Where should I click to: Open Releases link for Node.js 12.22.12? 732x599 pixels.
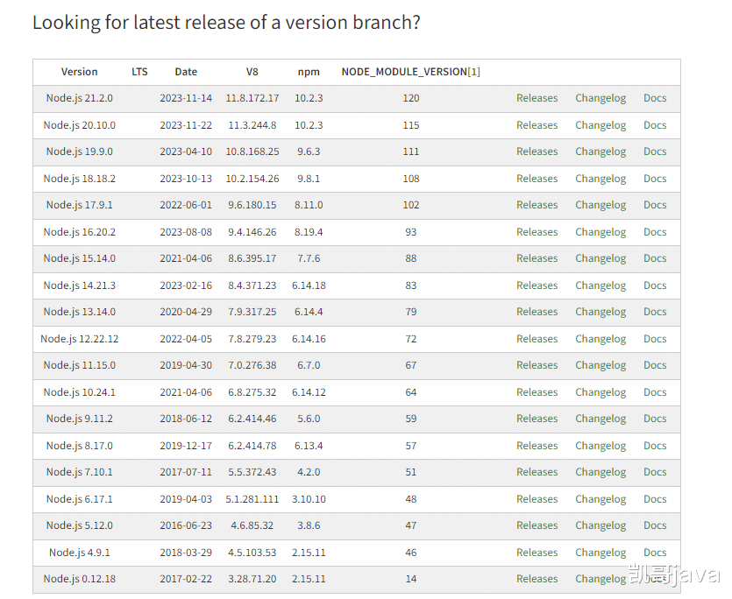tap(537, 339)
